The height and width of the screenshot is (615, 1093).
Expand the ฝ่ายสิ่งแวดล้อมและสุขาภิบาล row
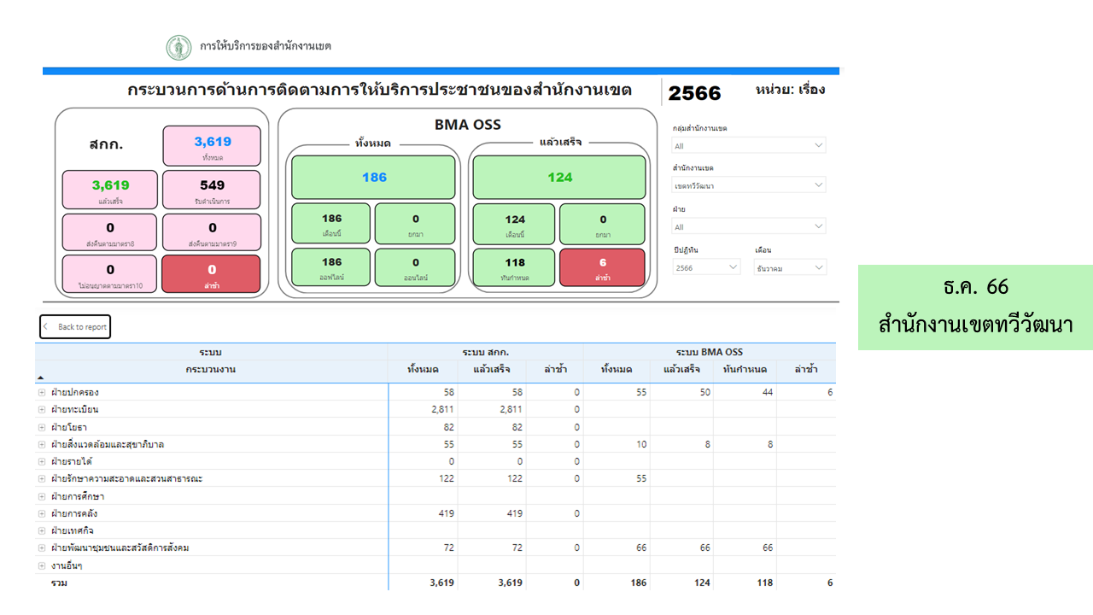(41, 444)
